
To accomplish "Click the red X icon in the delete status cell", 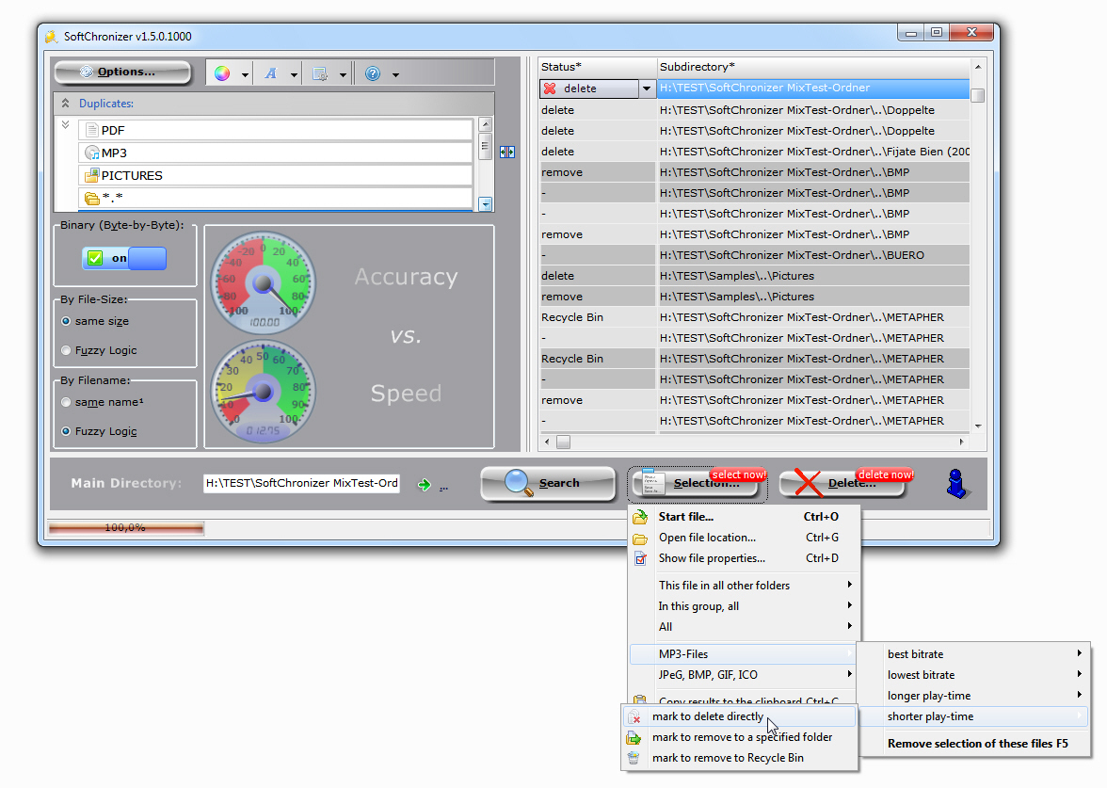I will click(x=550, y=88).
